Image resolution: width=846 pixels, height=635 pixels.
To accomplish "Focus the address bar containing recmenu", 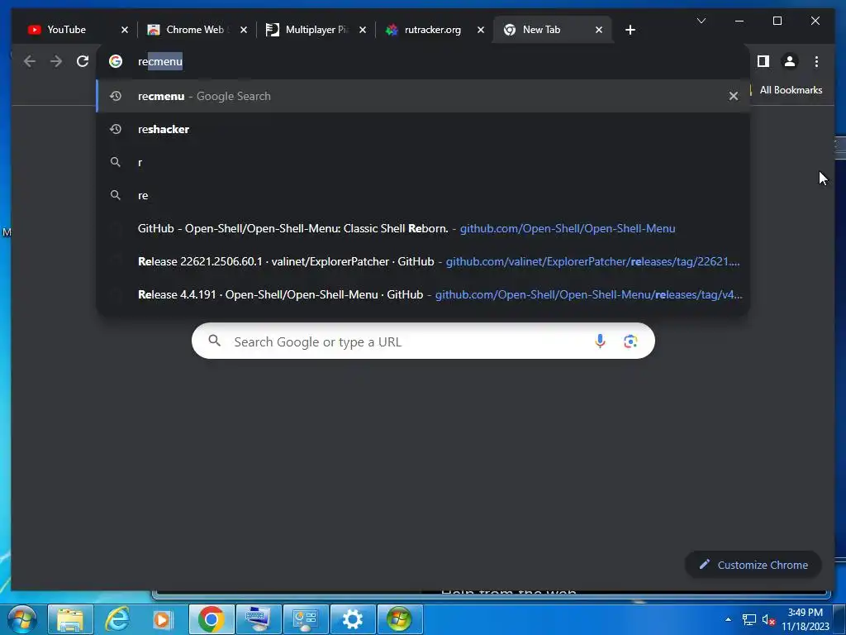I will pyautogui.click(x=423, y=61).
